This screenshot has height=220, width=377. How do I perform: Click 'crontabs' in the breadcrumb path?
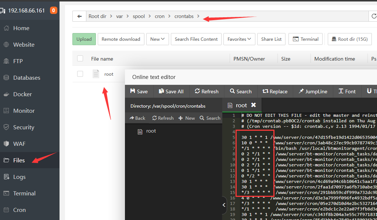[184, 17]
